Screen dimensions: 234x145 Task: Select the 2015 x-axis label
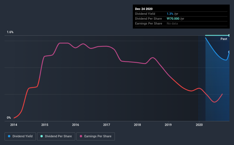(x=45, y=125)
